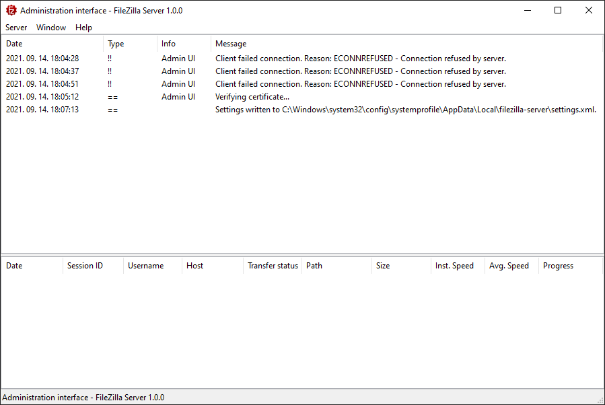The width and height of the screenshot is (605, 405).
Task: Click Date column header in sessions pane
Action: pyautogui.click(x=32, y=265)
